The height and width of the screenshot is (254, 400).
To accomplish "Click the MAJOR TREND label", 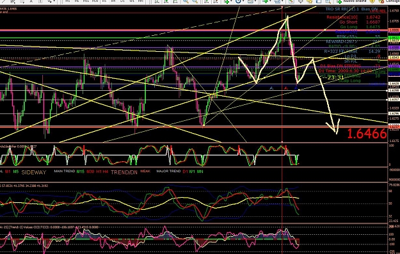I will click(x=168, y=171).
